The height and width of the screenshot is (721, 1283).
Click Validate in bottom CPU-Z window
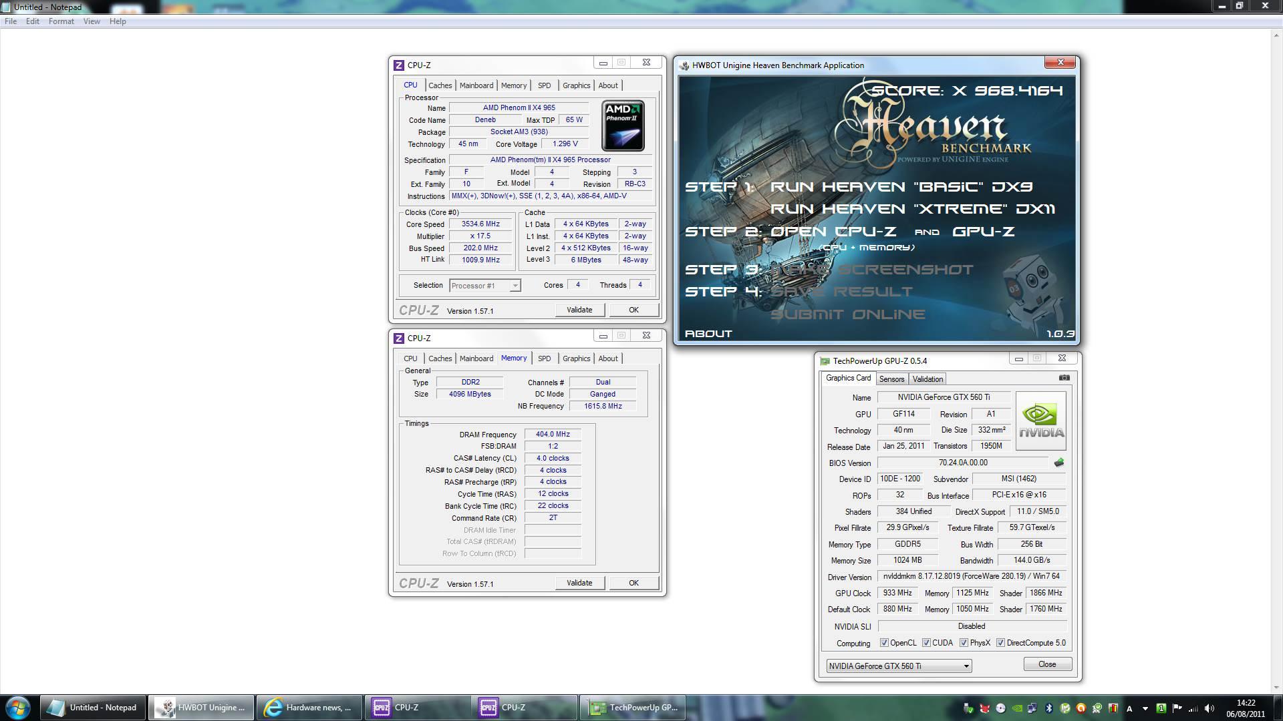tap(579, 583)
